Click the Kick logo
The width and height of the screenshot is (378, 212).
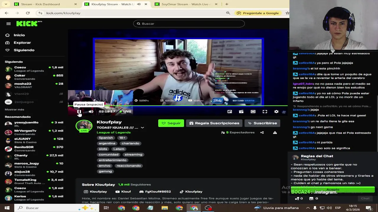coord(29,24)
